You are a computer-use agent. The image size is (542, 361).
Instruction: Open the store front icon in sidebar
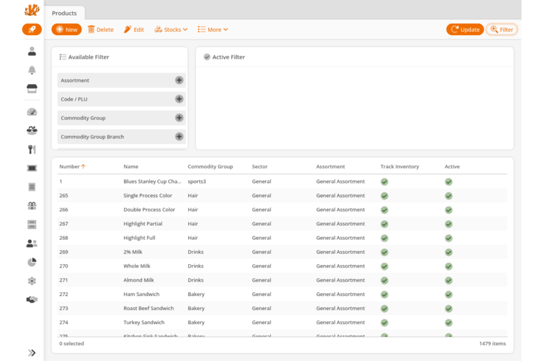click(x=32, y=89)
